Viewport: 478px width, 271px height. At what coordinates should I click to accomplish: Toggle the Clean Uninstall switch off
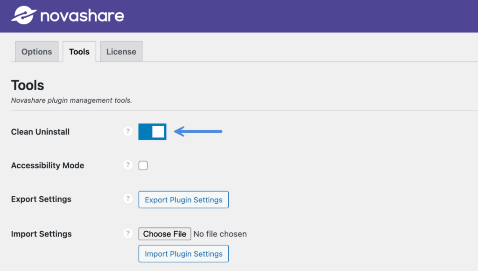coord(152,132)
